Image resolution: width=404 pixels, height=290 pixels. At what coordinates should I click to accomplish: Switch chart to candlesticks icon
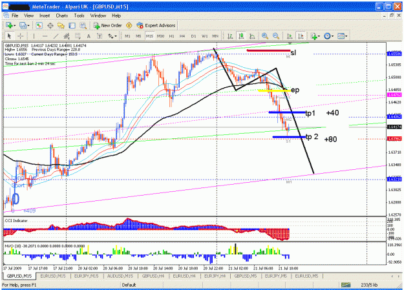pyautogui.click(x=241, y=36)
